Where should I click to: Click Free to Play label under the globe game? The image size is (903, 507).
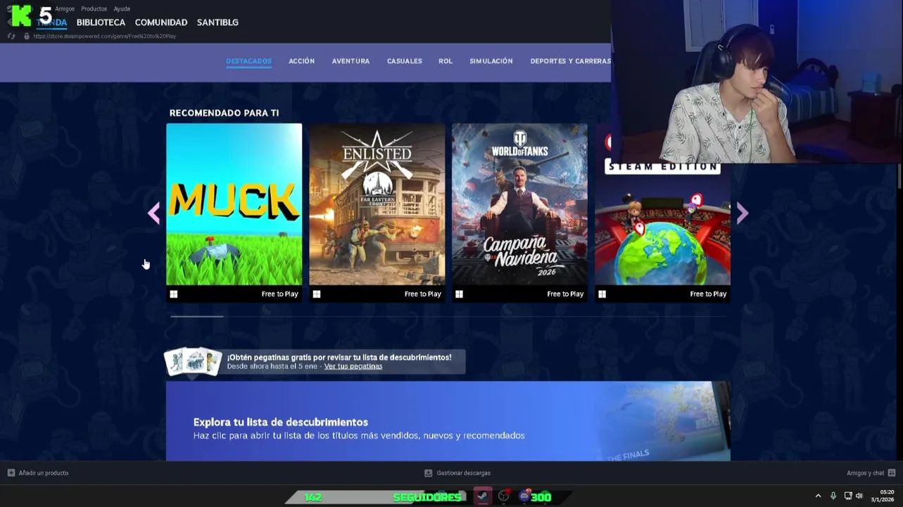pyautogui.click(x=708, y=294)
